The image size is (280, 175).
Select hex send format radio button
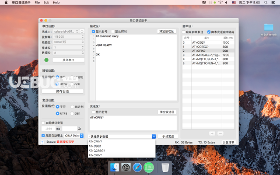point(72,107)
